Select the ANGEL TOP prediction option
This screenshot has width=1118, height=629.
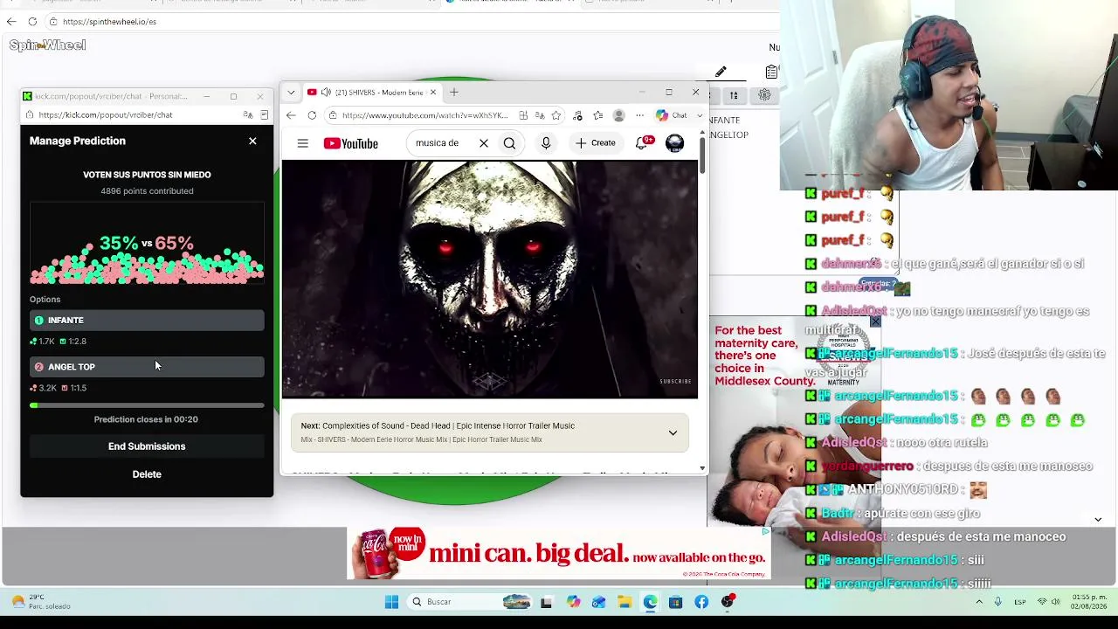pos(147,367)
